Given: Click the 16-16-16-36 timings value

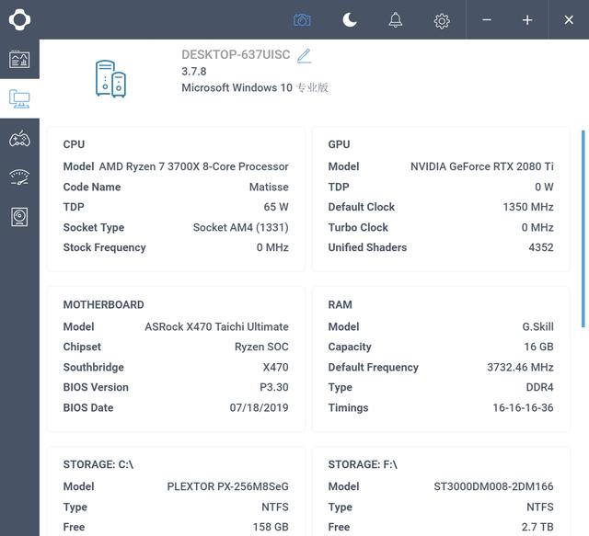Looking at the screenshot, I should click(523, 407).
